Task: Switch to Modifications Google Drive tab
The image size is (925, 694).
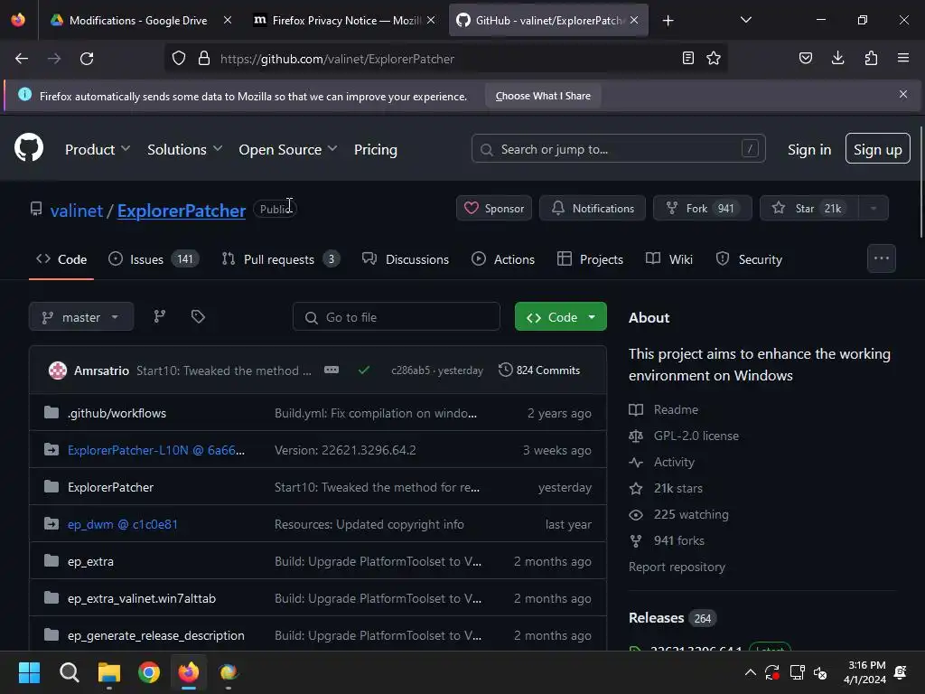Action: pyautogui.click(x=138, y=20)
